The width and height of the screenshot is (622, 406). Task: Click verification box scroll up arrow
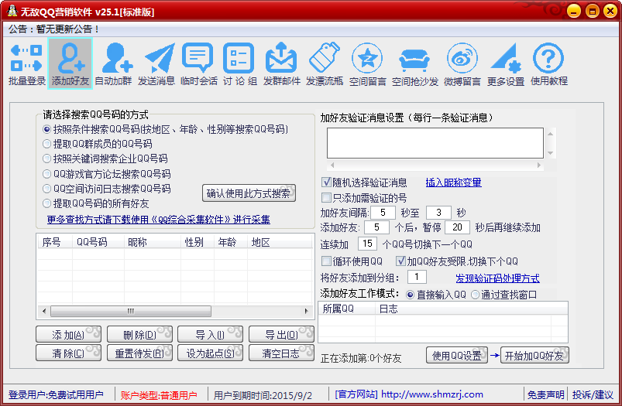pyautogui.click(x=550, y=134)
